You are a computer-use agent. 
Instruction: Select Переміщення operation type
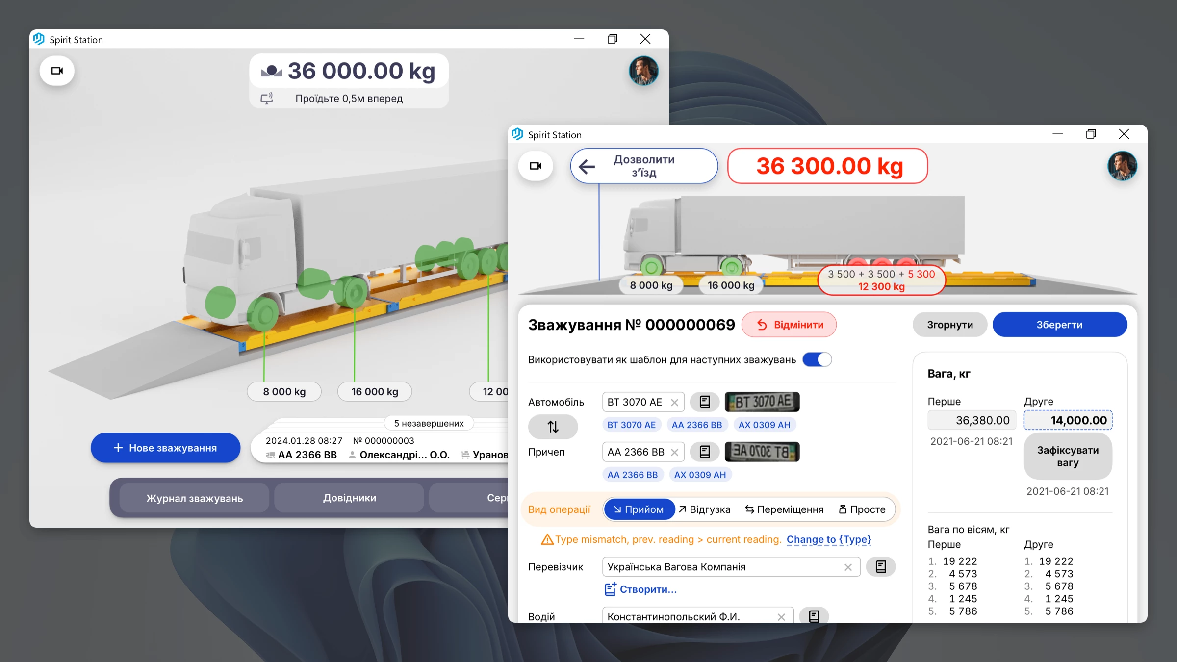[x=784, y=509]
